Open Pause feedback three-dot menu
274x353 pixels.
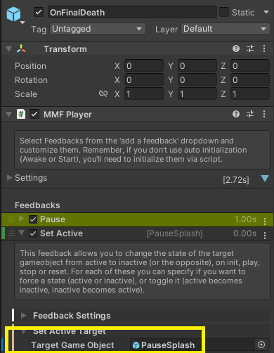click(x=265, y=221)
